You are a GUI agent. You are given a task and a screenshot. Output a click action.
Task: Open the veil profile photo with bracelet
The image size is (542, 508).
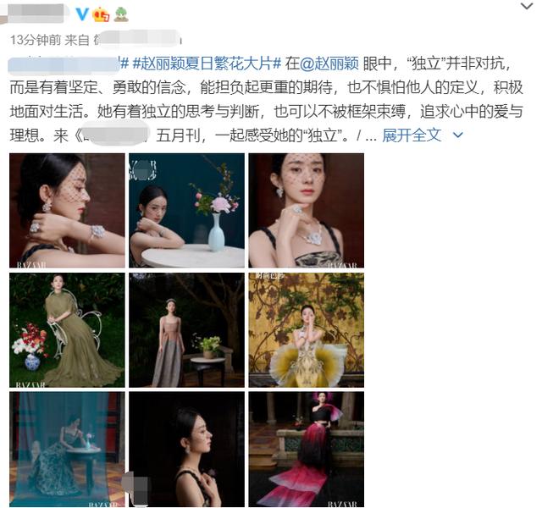[x=67, y=211]
